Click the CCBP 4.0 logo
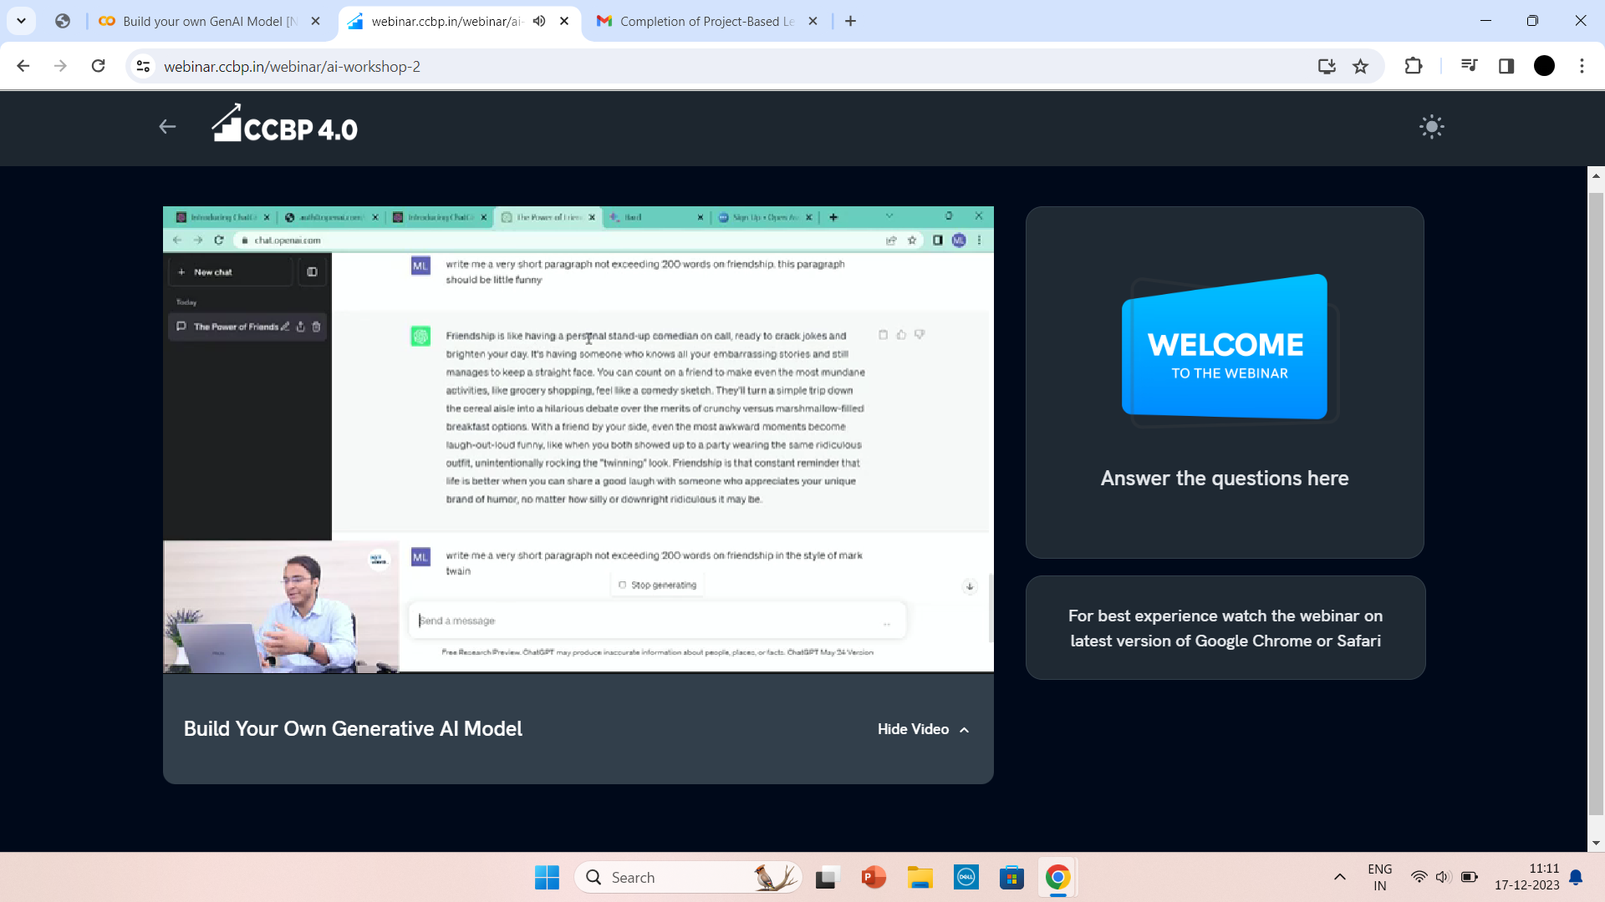Viewport: 1605px width, 902px height. click(284, 126)
